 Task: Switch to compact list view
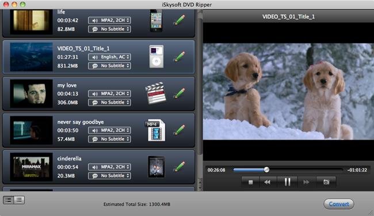pyautogui.click(x=19, y=200)
